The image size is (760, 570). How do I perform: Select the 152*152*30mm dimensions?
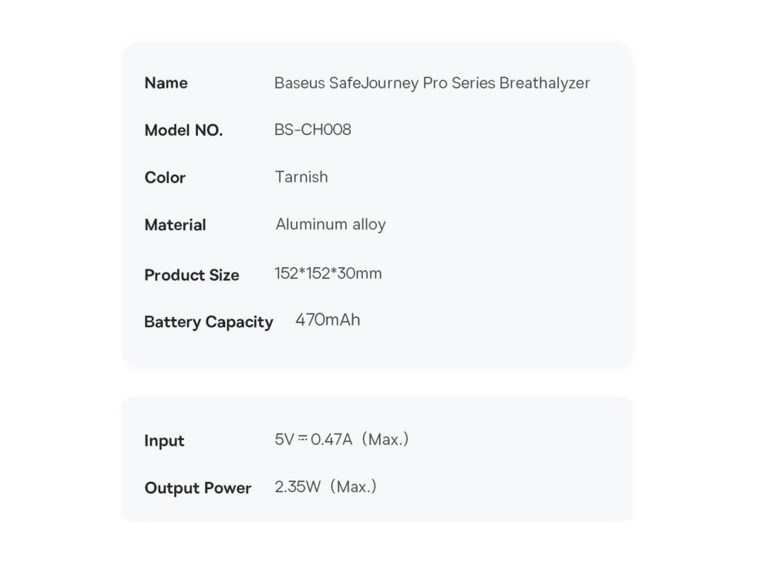(x=328, y=274)
